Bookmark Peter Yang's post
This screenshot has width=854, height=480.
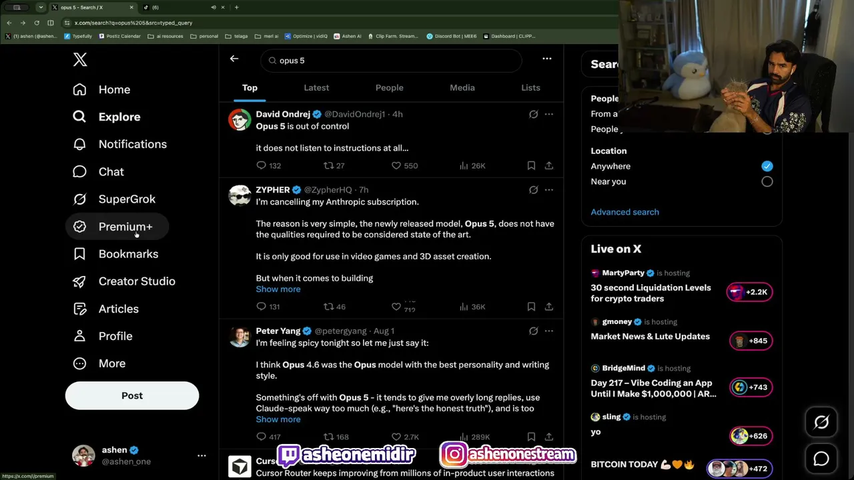[x=531, y=437]
